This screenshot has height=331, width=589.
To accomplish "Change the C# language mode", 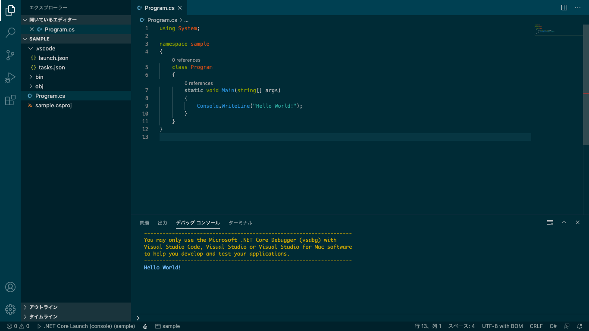I will [553, 326].
